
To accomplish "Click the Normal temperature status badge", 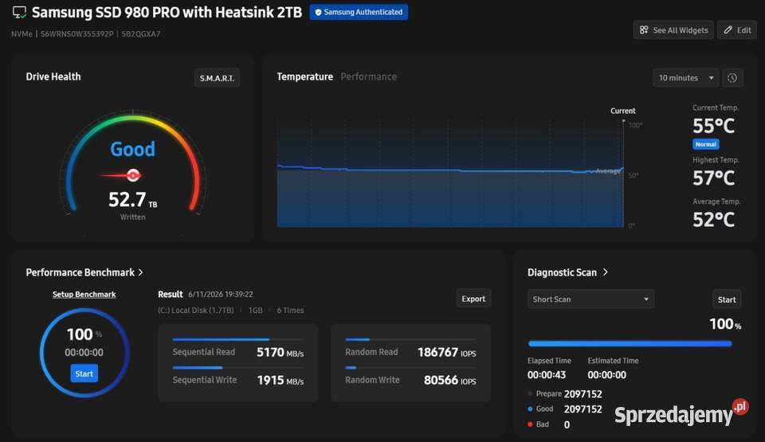I will 705,144.
